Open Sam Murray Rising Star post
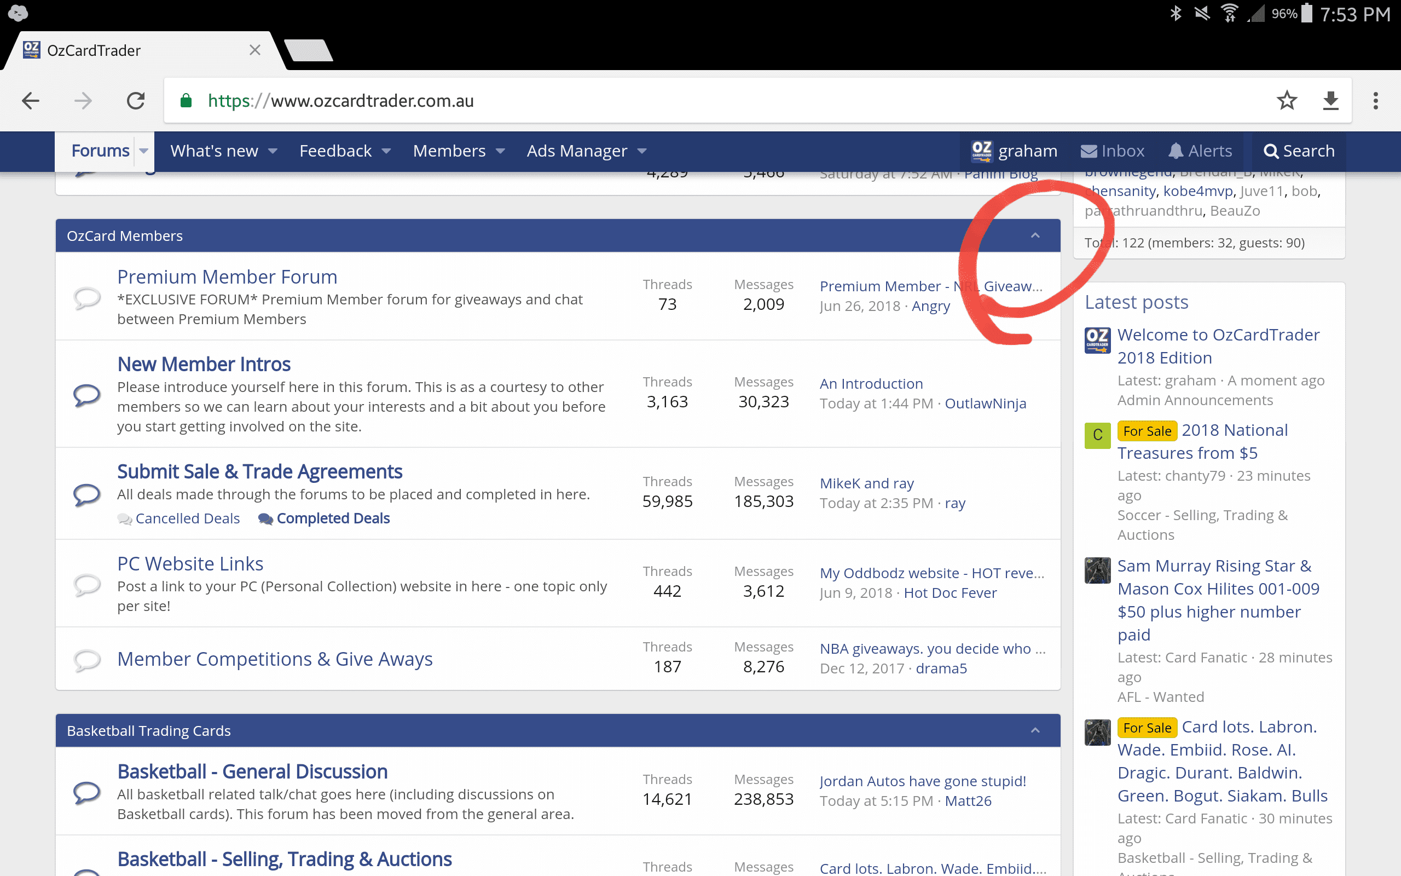 [1218, 600]
